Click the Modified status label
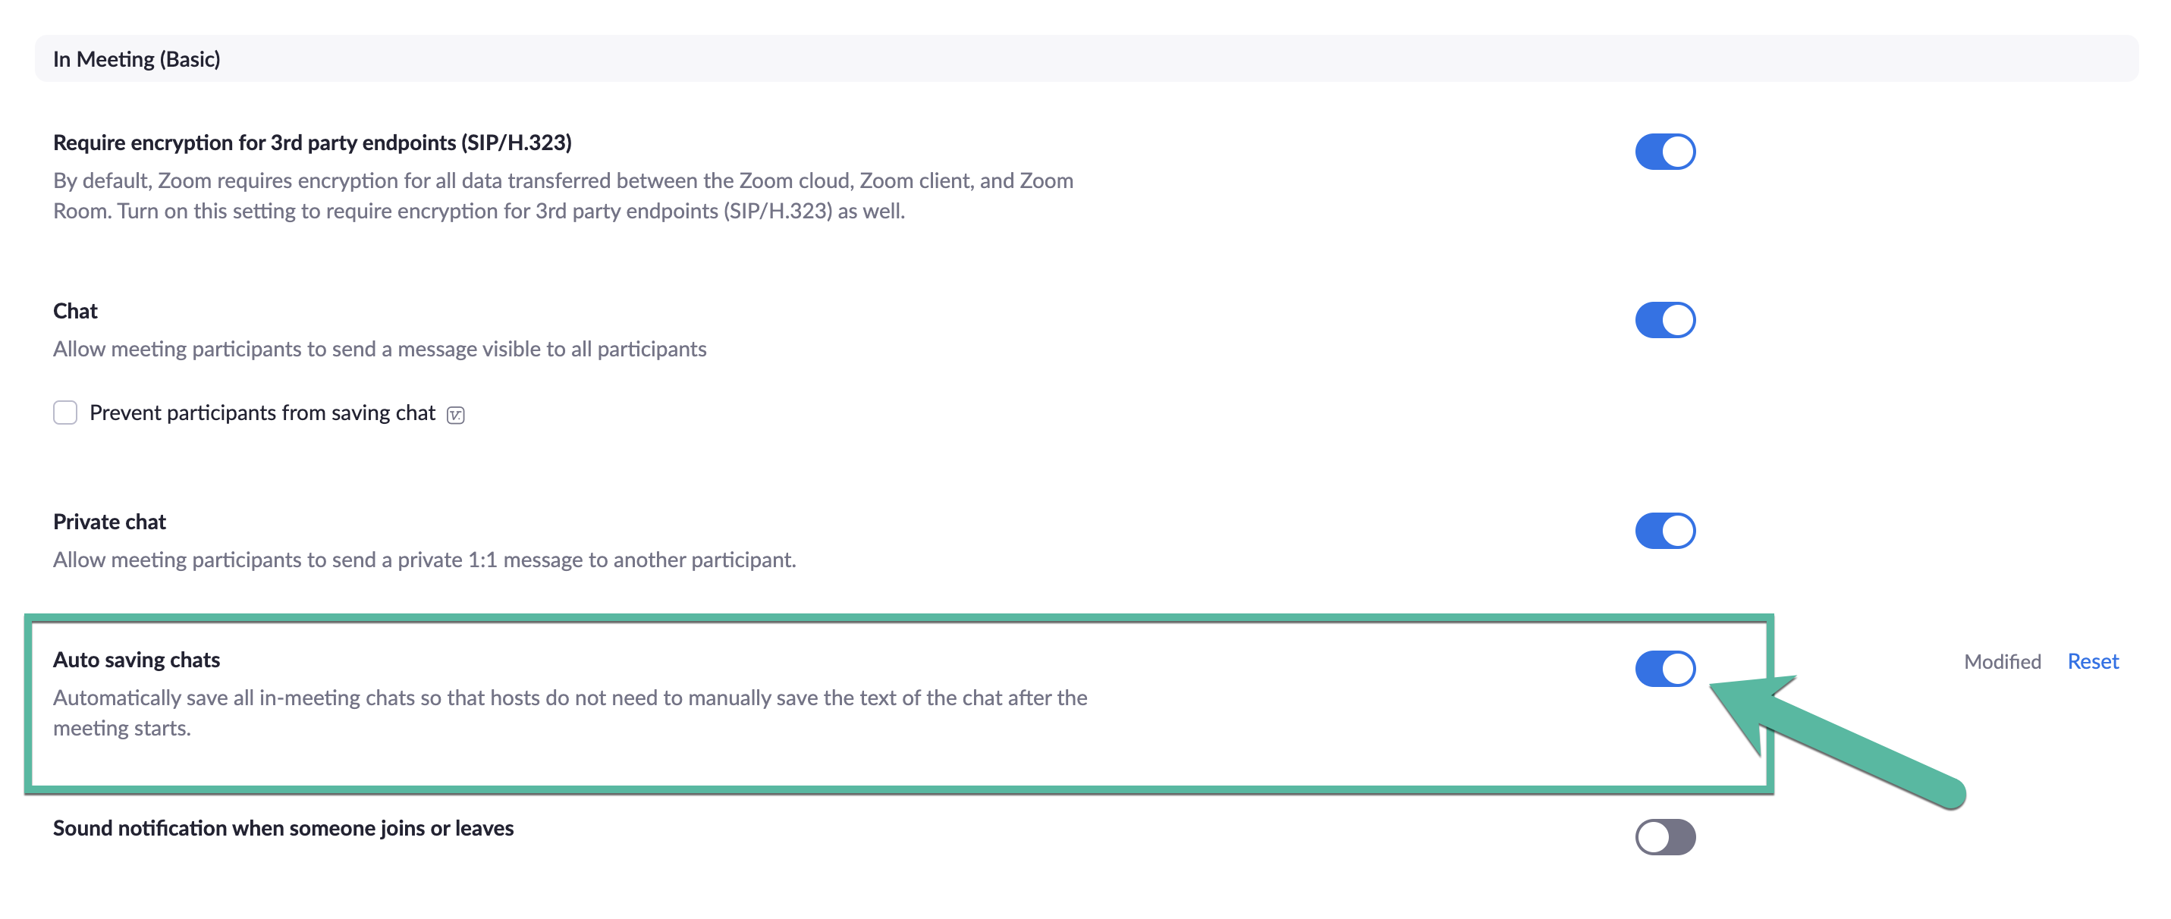The width and height of the screenshot is (2171, 919). tap(2002, 661)
